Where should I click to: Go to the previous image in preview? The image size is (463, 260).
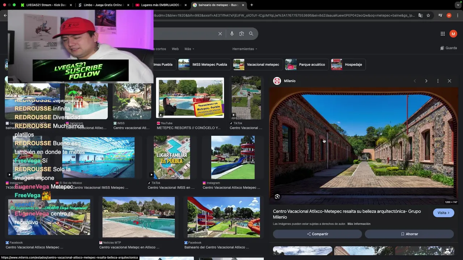(x=415, y=81)
